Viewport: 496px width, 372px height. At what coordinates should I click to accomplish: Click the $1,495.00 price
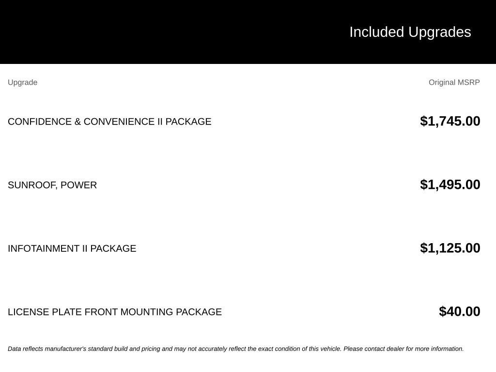coord(450,185)
